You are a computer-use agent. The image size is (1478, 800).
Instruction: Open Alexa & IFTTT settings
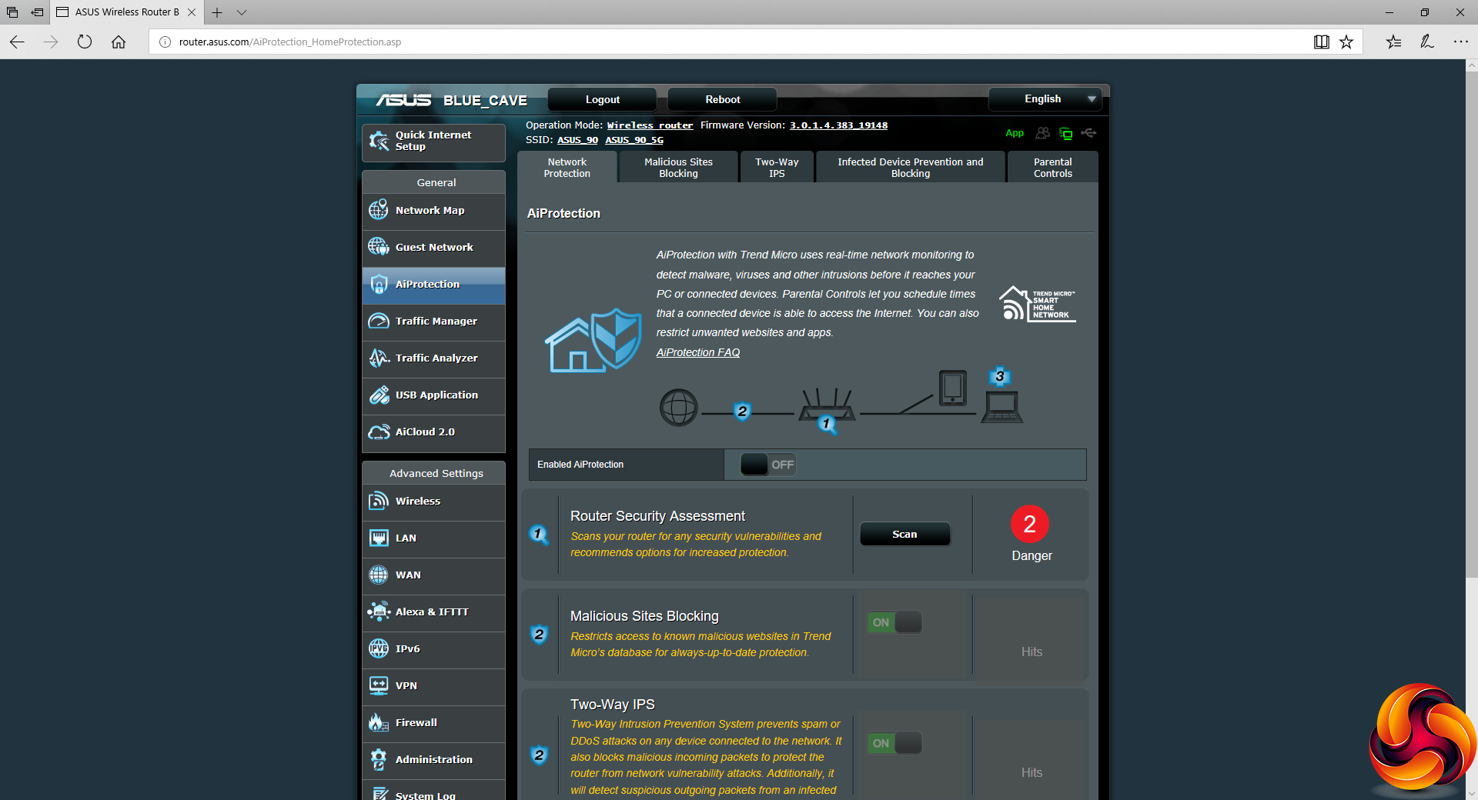[433, 612]
